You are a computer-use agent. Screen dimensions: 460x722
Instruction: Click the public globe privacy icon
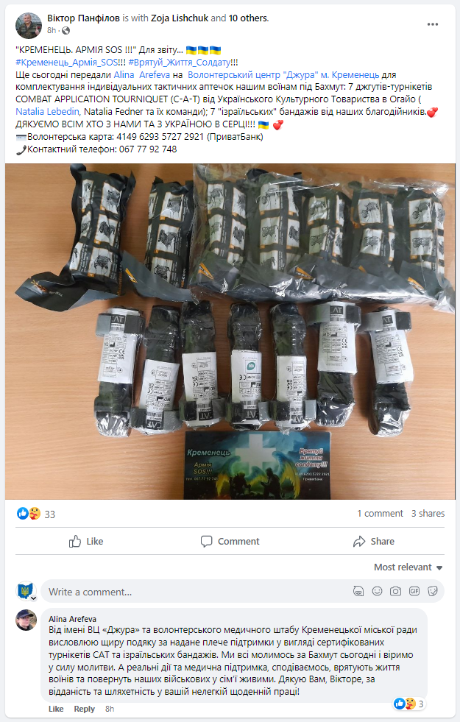[x=66, y=30]
